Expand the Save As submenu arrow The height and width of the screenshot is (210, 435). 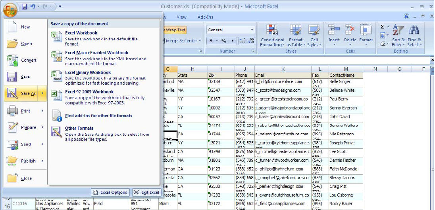(x=42, y=93)
